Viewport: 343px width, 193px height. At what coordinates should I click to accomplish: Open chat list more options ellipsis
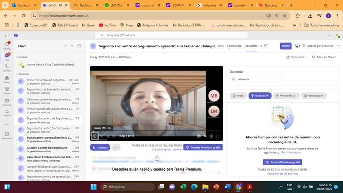(x=66, y=46)
